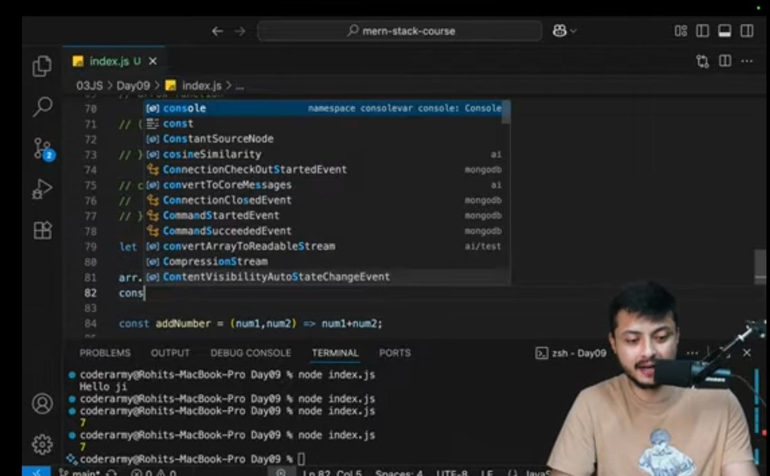Open Source Control view with 2 badge
Screen dimensions: 770x476
pyautogui.click(x=44, y=148)
